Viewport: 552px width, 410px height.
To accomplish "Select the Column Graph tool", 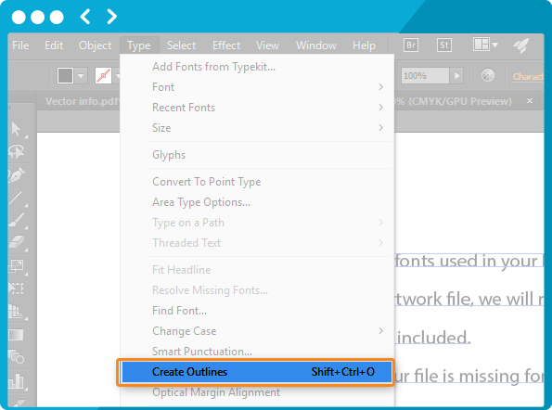I will 16,380.
